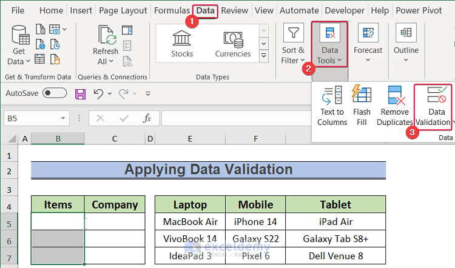The height and width of the screenshot is (268, 455).
Task: Click the Text to Columns icon
Action: point(332,95)
